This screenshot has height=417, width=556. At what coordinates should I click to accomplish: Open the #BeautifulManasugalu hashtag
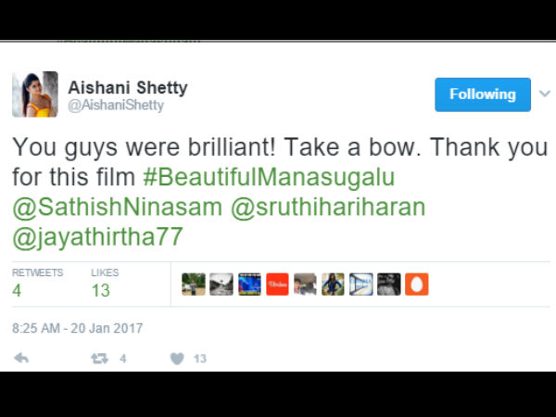pyautogui.click(x=269, y=177)
